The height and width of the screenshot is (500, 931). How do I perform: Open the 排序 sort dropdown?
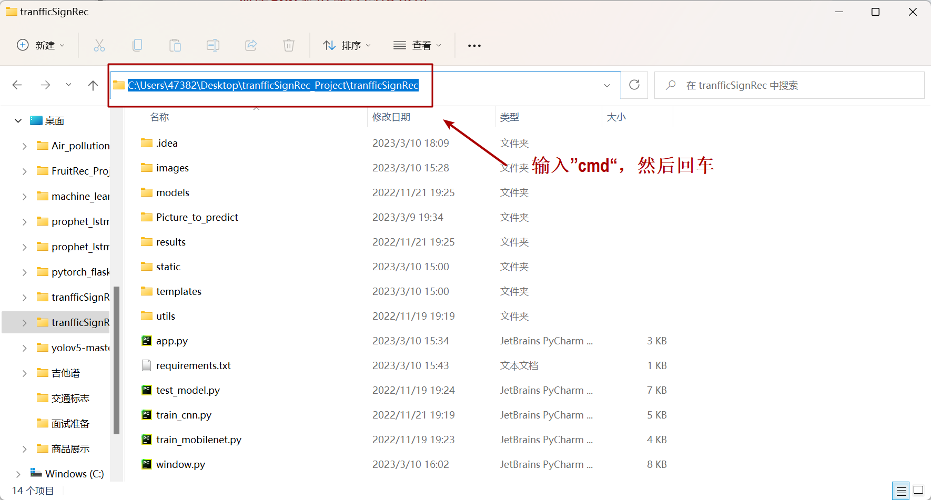[347, 45]
